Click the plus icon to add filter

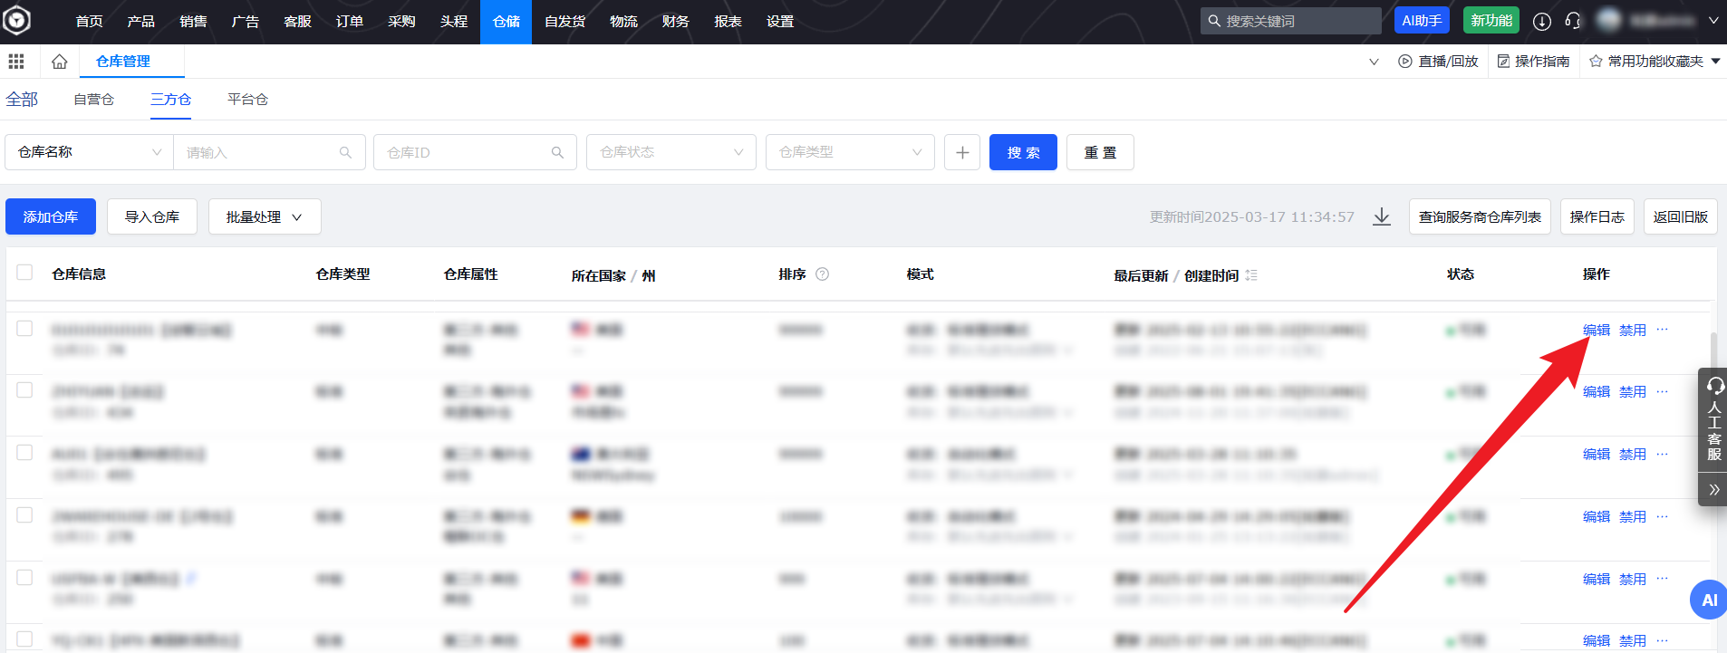pyautogui.click(x=962, y=152)
